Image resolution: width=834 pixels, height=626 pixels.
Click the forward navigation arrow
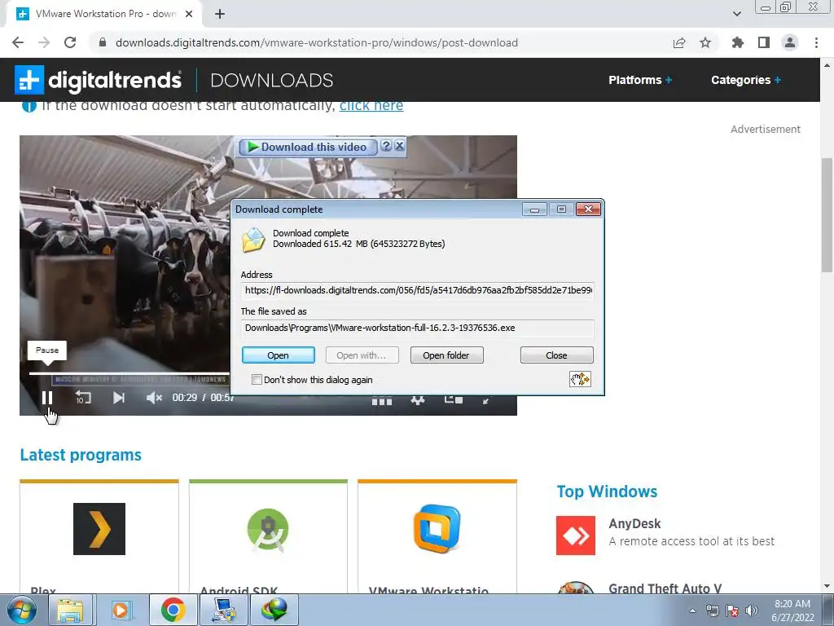pyautogui.click(x=44, y=42)
